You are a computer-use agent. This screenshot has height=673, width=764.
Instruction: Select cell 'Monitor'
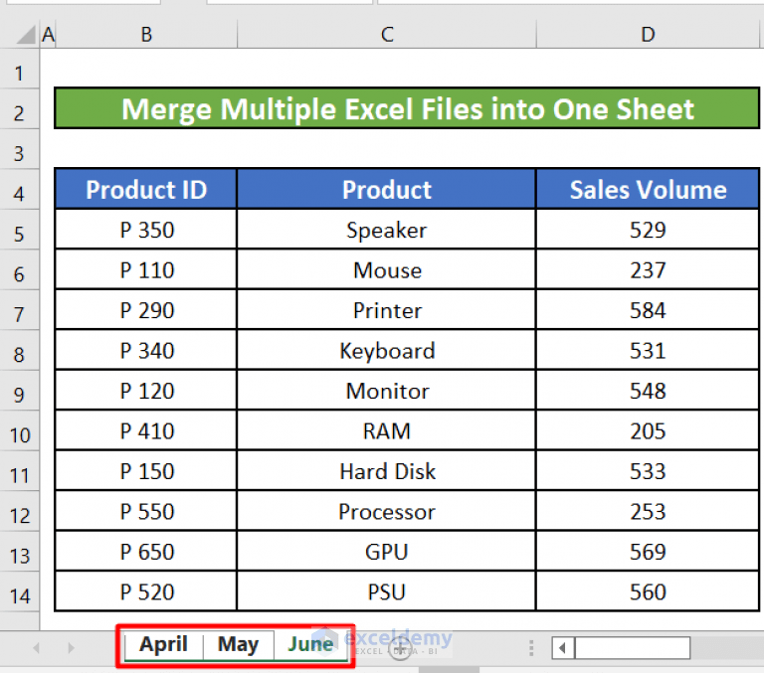[386, 391]
